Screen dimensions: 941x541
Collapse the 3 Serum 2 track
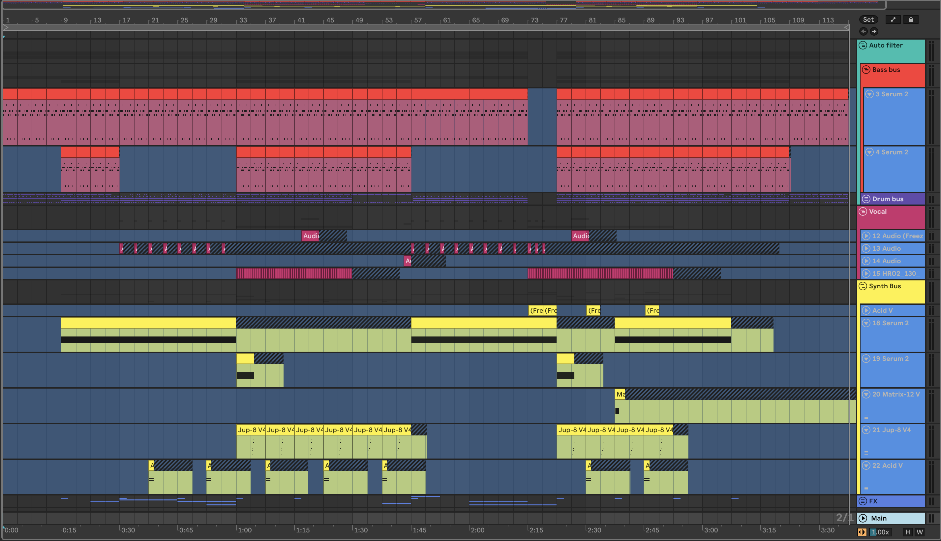869,94
